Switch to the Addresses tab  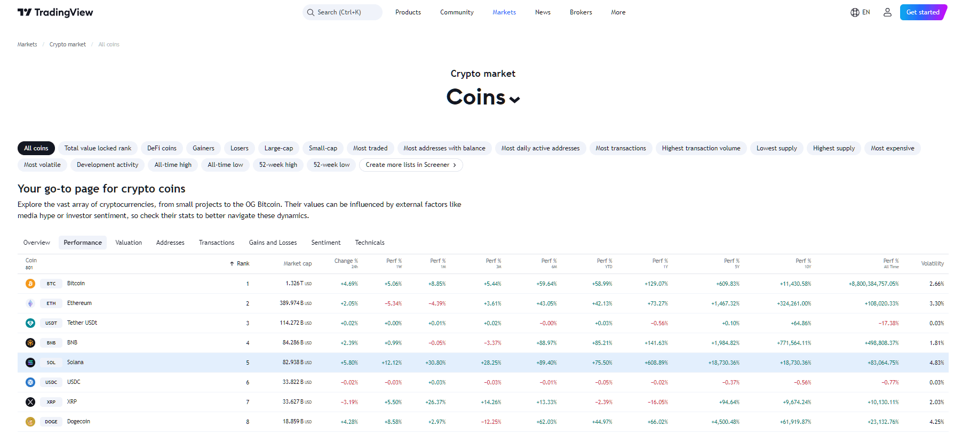click(170, 243)
